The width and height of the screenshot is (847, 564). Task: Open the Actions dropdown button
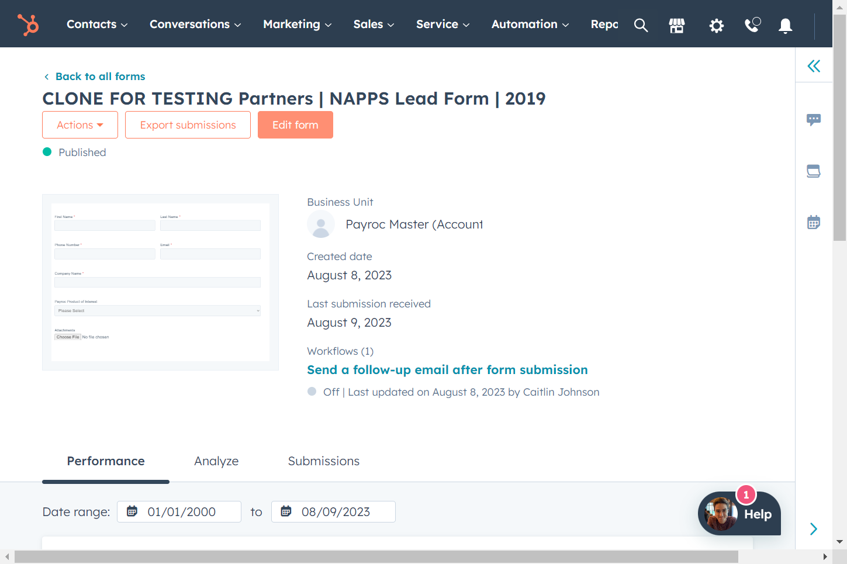80,125
